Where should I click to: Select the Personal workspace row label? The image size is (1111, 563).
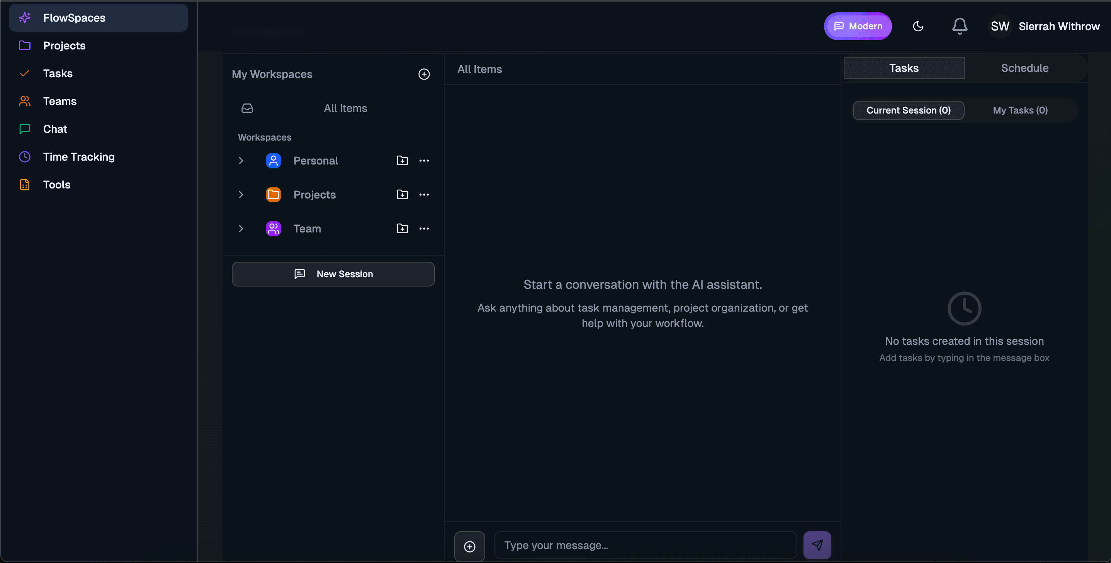[316, 160]
